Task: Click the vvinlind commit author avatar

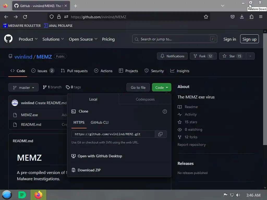Action: pos(15,103)
